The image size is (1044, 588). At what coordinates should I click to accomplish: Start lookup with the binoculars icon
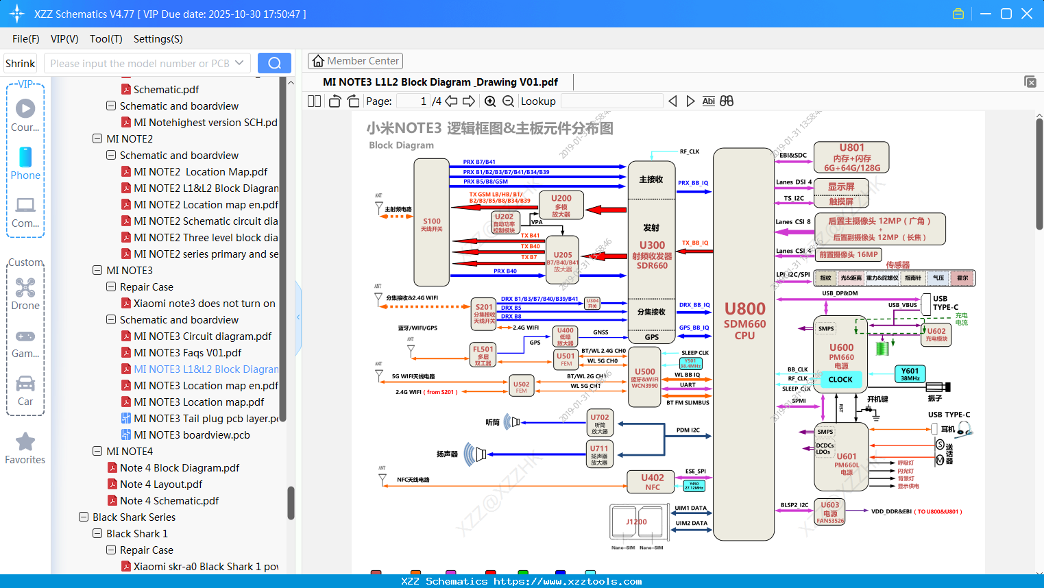727,101
